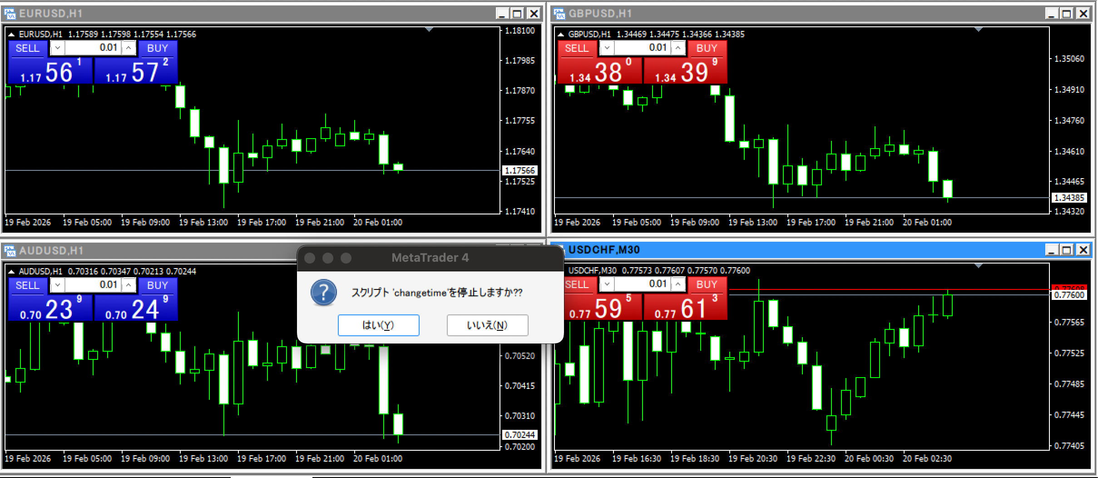
Task: Click the EURUSD,H1 chart window icon
Action: coord(10,14)
